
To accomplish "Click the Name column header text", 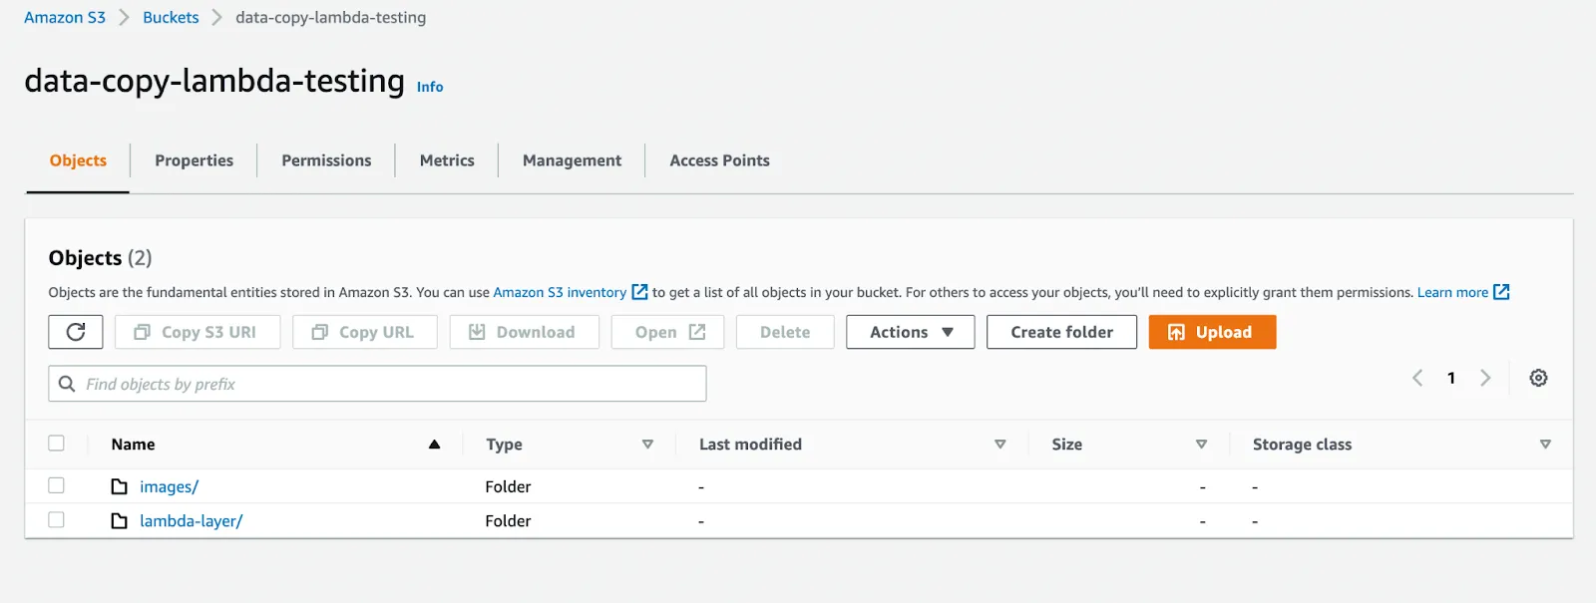I will pos(133,445).
